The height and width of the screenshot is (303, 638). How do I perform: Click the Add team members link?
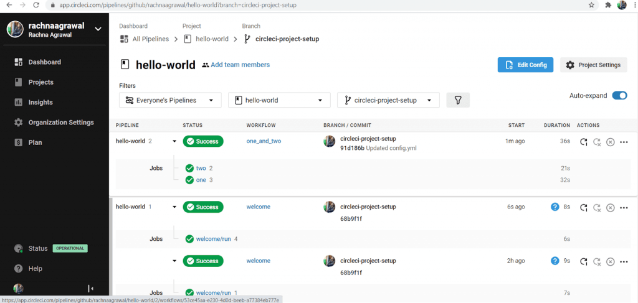[236, 65]
